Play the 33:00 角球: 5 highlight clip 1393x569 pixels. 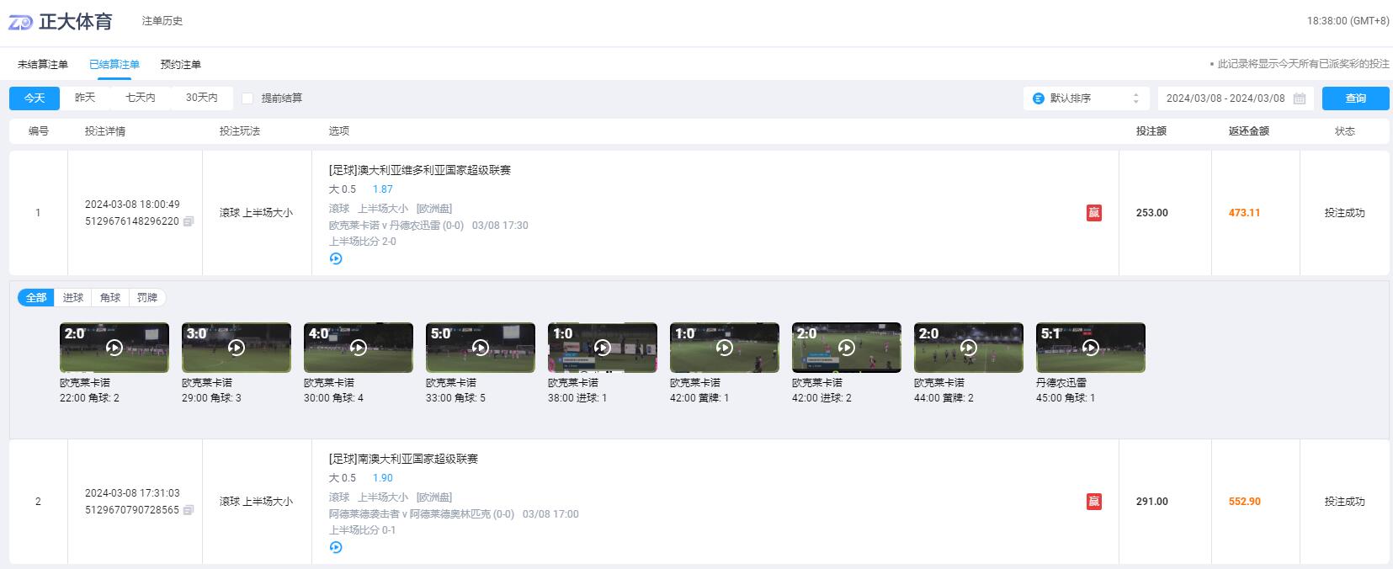(x=481, y=348)
